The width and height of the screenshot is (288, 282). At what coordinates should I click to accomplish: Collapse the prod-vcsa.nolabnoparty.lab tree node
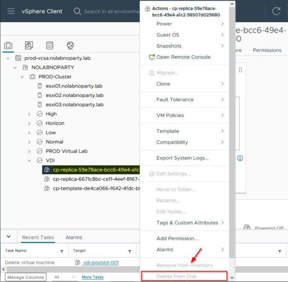[8, 59]
